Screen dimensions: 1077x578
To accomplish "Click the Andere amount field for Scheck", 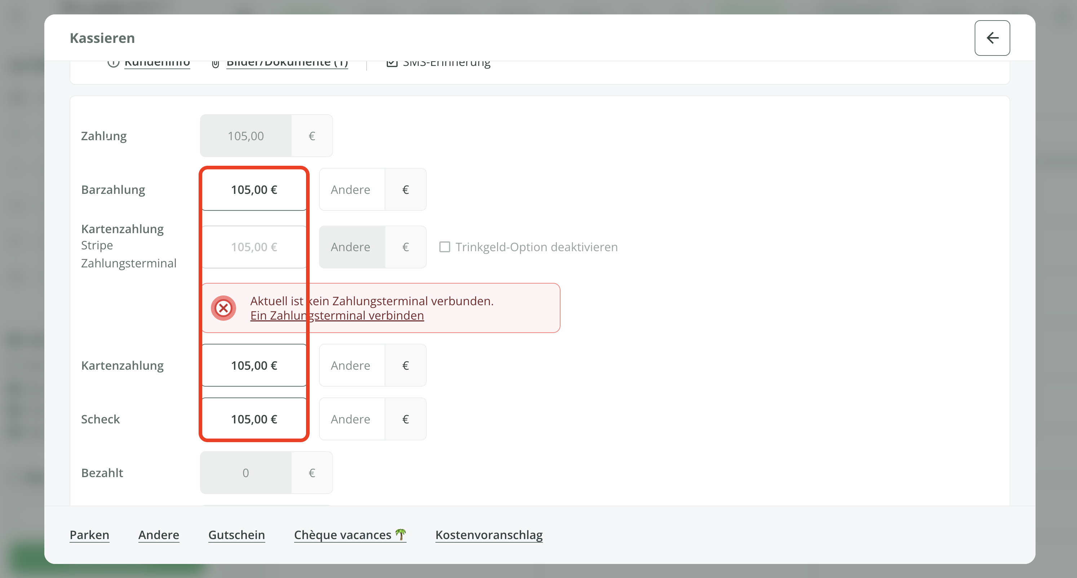I will pyautogui.click(x=351, y=419).
